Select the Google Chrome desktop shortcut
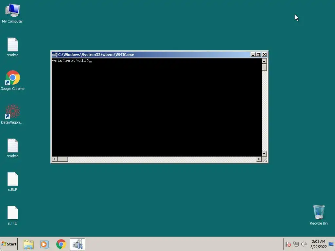The image size is (335, 251). pos(12,80)
